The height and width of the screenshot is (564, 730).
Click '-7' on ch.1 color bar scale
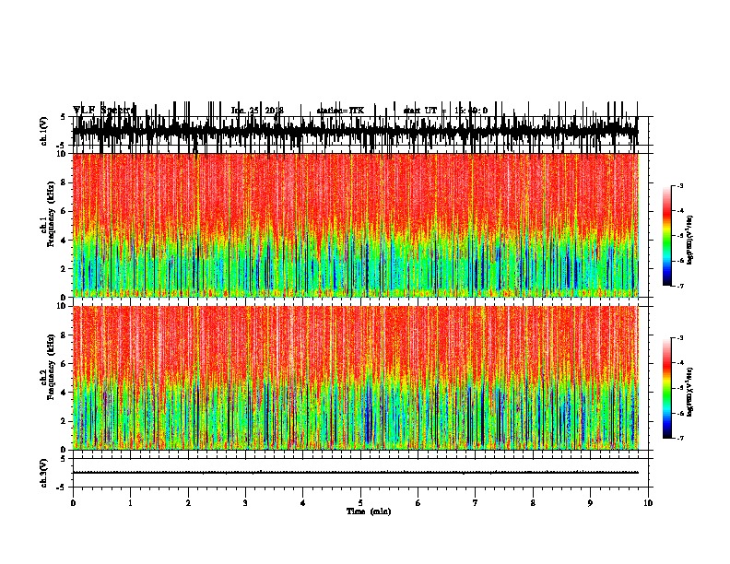point(679,286)
